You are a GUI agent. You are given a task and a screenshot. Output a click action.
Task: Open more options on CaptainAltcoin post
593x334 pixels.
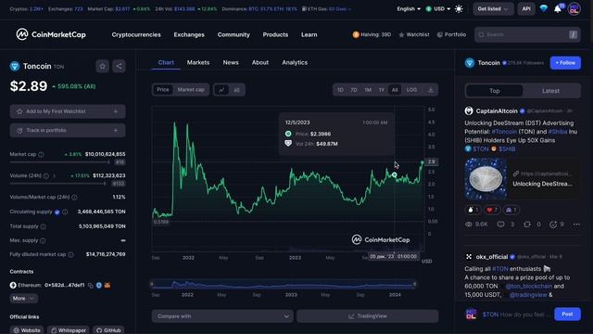(x=576, y=225)
